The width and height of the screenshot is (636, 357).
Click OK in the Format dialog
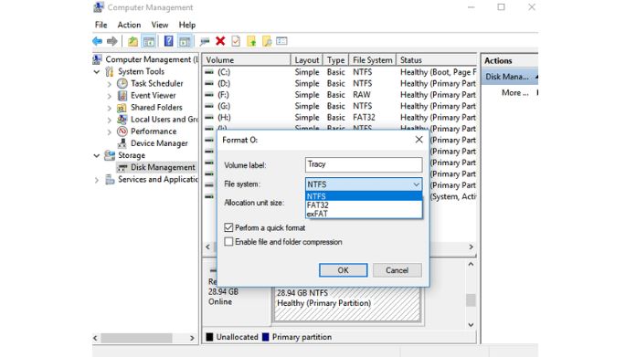[344, 270]
